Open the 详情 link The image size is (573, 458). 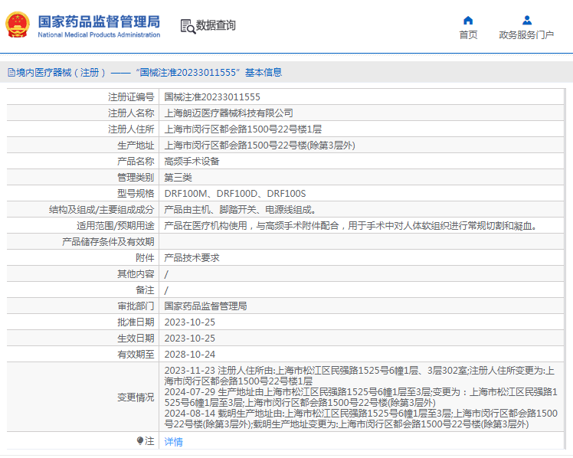(x=173, y=442)
